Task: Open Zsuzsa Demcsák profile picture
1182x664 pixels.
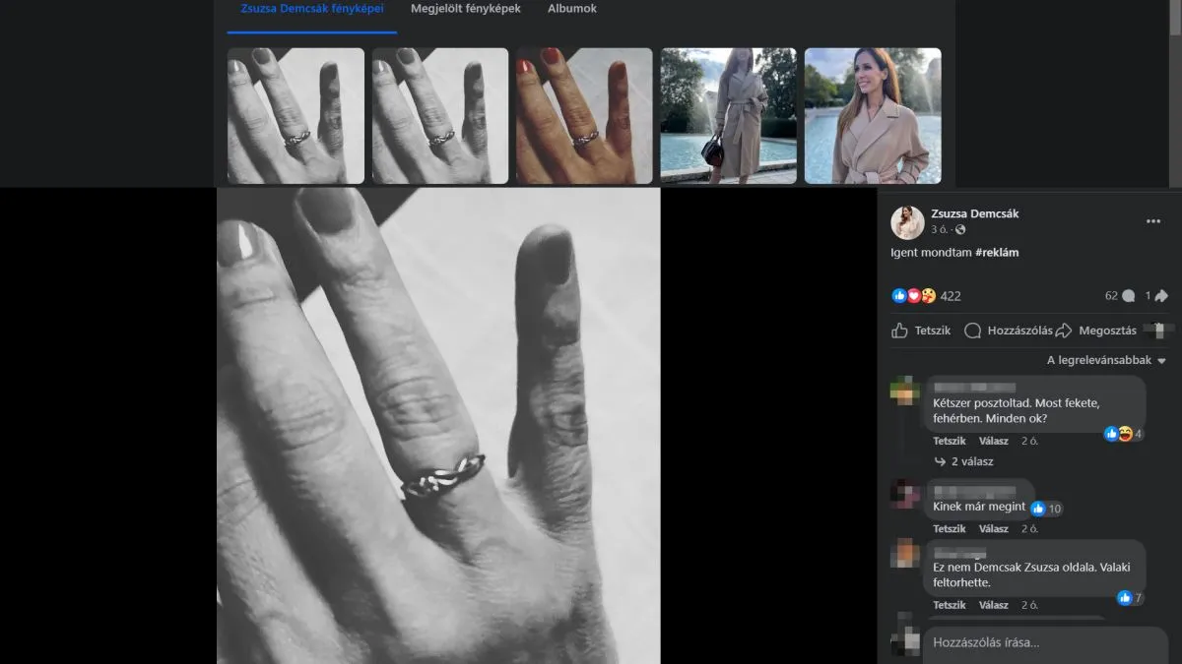Action: tap(907, 223)
